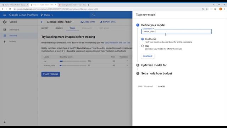Open the Plates project dropdown
Viewport: 227px width, 128px height.
[x=47, y=15]
